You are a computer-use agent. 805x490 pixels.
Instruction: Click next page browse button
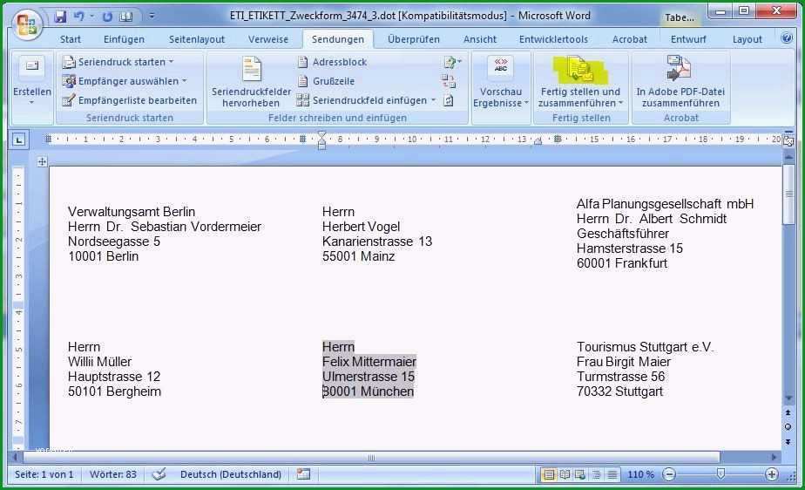click(x=788, y=442)
